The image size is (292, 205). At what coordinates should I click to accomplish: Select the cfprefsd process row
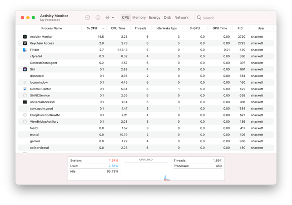pos(146,56)
